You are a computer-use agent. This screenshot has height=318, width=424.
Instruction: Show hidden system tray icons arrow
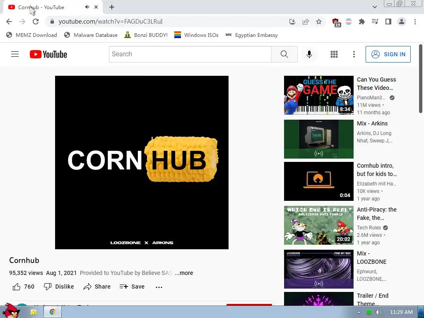[359, 312]
